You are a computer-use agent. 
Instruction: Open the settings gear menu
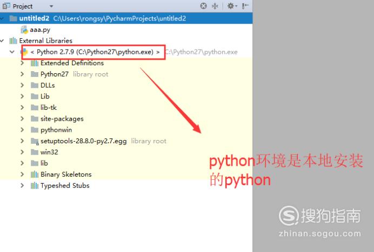pyautogui.click(x=232, y=6)
